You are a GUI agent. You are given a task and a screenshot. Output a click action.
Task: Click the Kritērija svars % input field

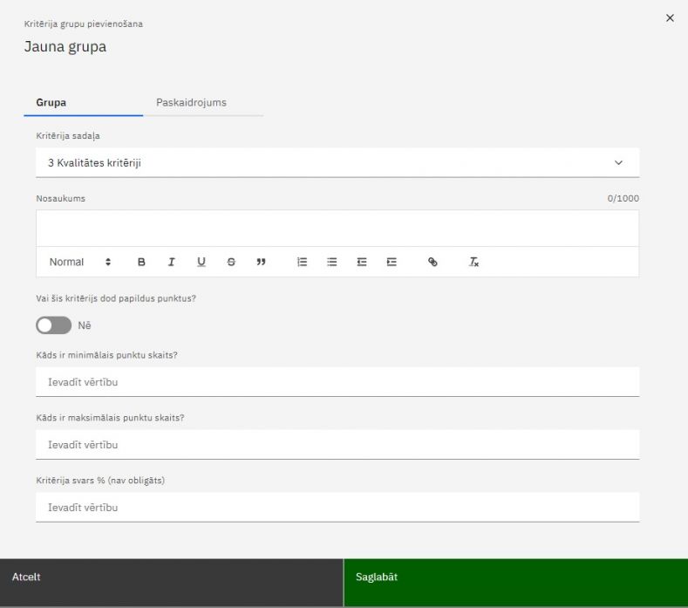tap(337, 507)
